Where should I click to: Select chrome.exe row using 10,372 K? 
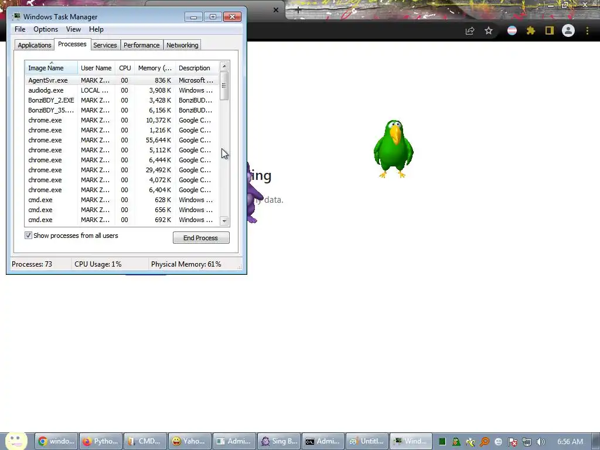click(x=122, y=120)
